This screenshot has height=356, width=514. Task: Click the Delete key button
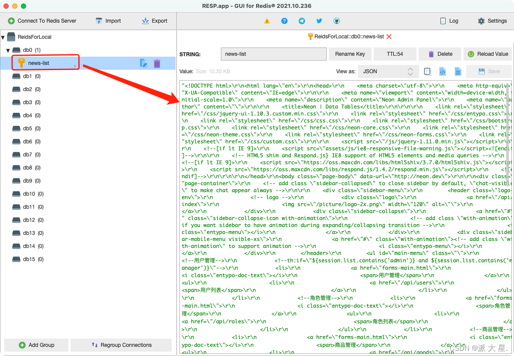(440, 54)
